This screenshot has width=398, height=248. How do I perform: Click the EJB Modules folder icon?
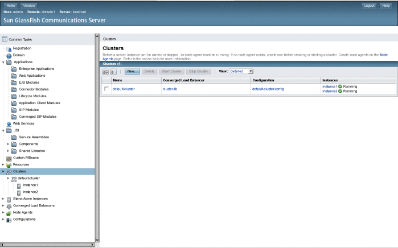14,82
